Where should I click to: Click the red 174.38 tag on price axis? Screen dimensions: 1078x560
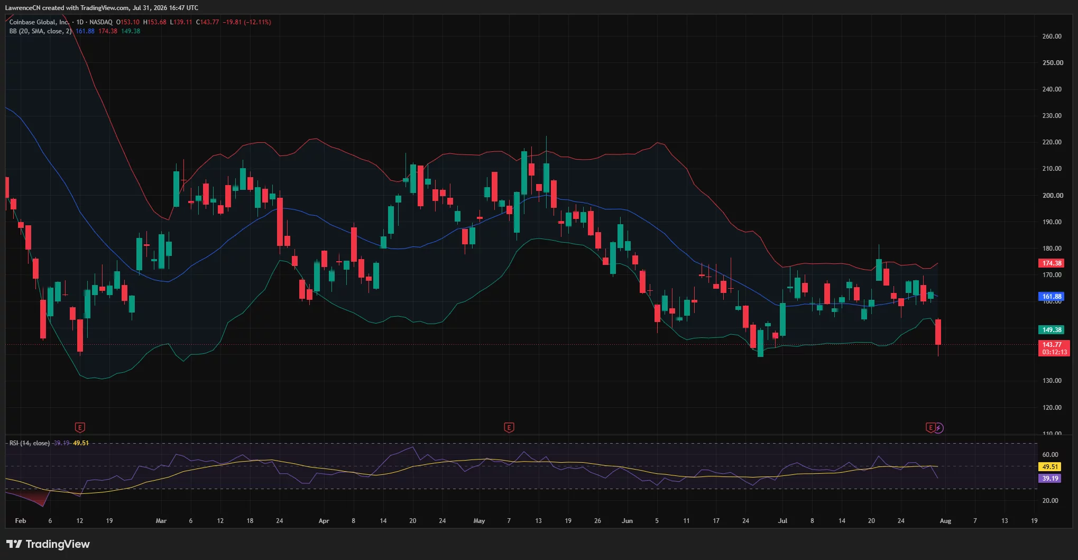click(x=1052, y=263)
